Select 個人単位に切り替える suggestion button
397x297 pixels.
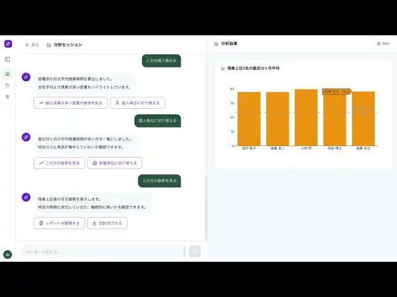click(137, 103)
